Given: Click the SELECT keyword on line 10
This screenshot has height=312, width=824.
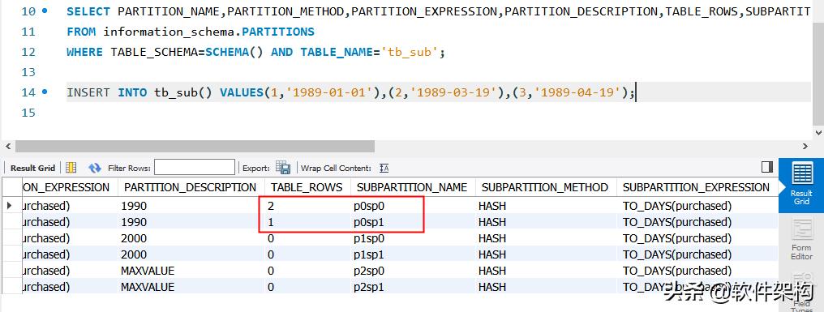Looking at the screenshot, I should 88,11.
